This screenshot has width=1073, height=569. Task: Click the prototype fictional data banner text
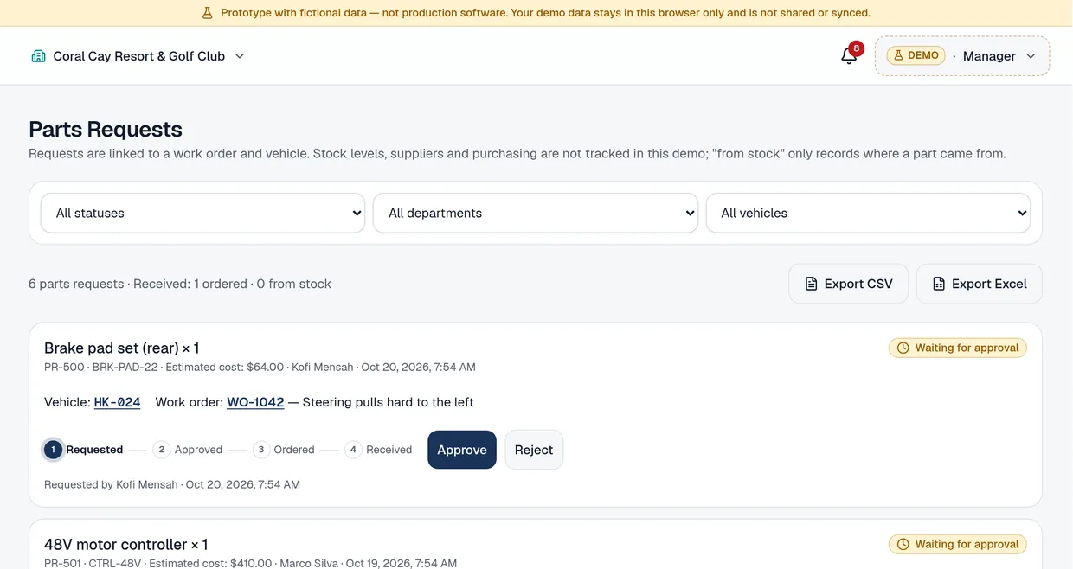(545, 13)
